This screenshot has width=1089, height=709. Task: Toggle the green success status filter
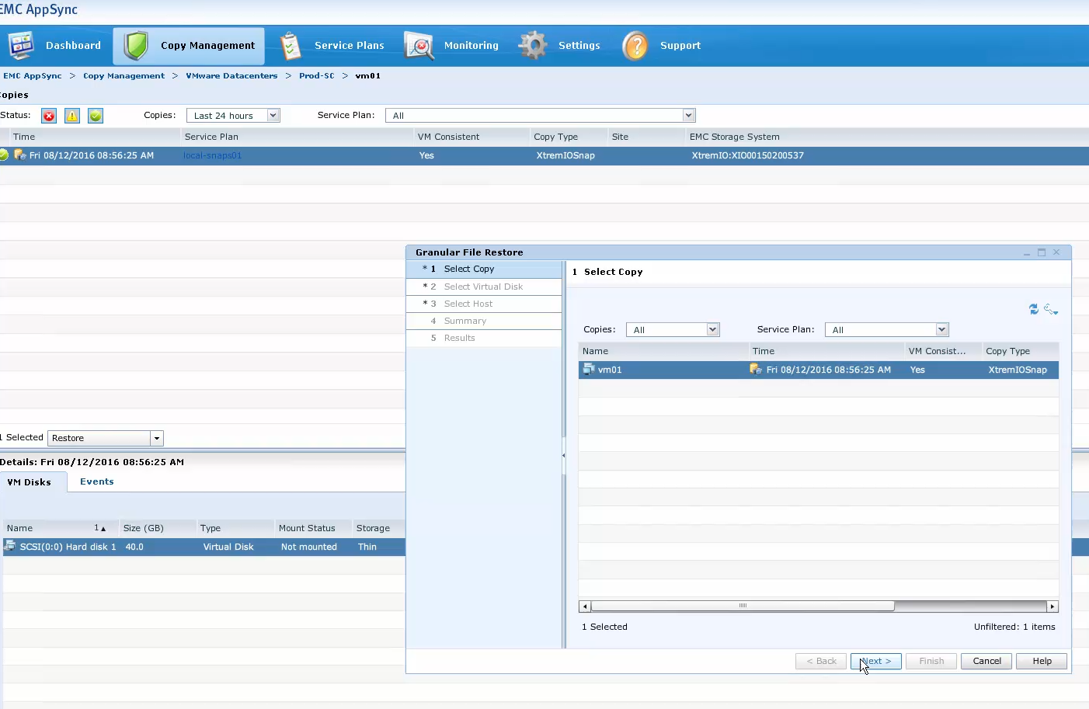(96, 116)
